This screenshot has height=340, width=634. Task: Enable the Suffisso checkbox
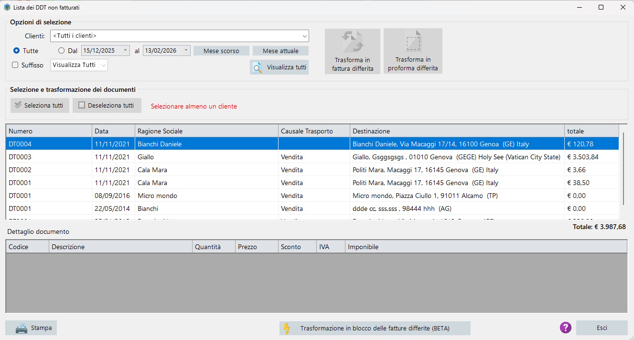[x=15, y=65]
